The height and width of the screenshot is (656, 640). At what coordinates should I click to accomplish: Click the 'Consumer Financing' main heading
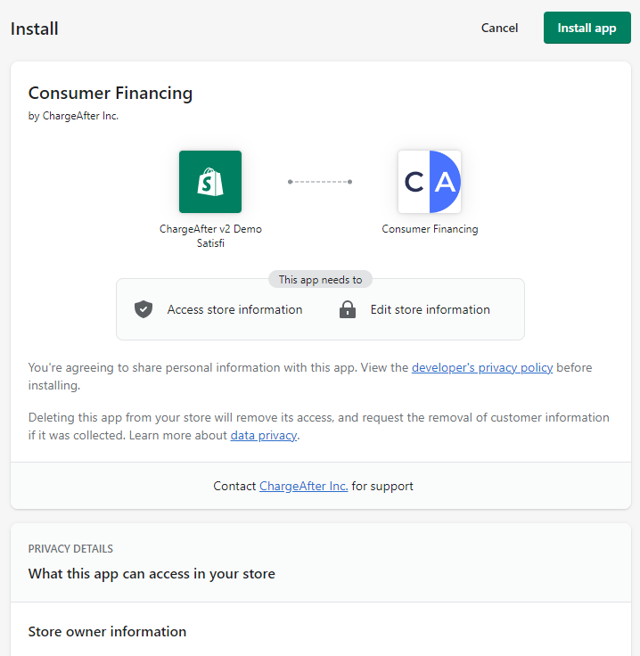tap(111, 94)
